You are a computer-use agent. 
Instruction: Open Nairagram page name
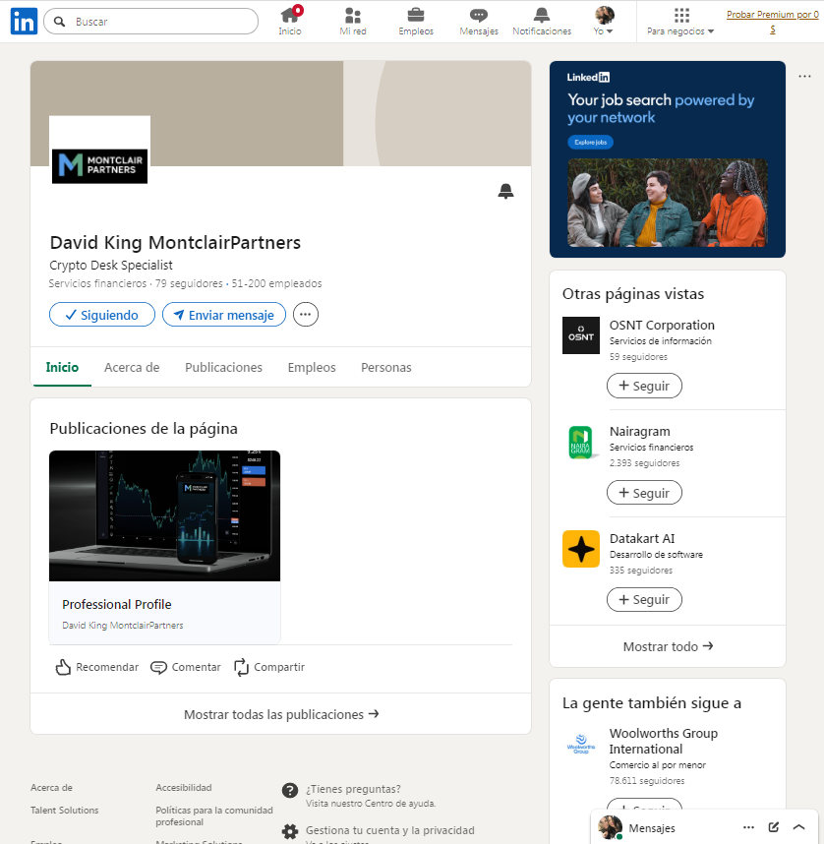click(x=639, y=432)
